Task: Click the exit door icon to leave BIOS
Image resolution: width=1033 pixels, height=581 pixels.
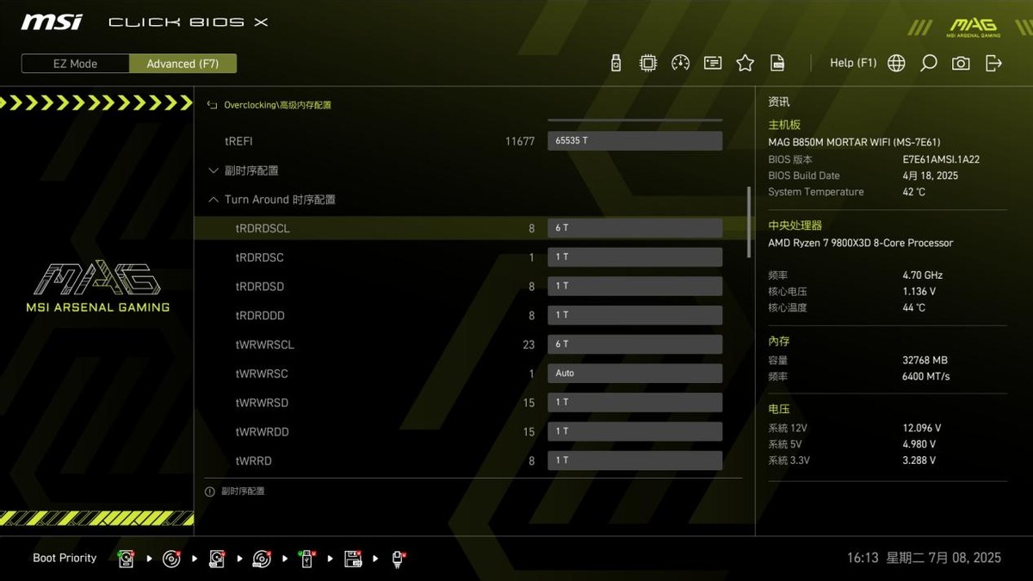Action: pyautogui.click(x=993, y=63)
